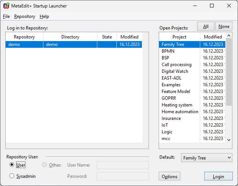The height and width of the screenshot is (186, 238).
Task: Choose the Heating system project
Action: click(177, 105)
